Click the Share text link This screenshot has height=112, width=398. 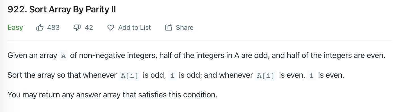pos(185,28)
